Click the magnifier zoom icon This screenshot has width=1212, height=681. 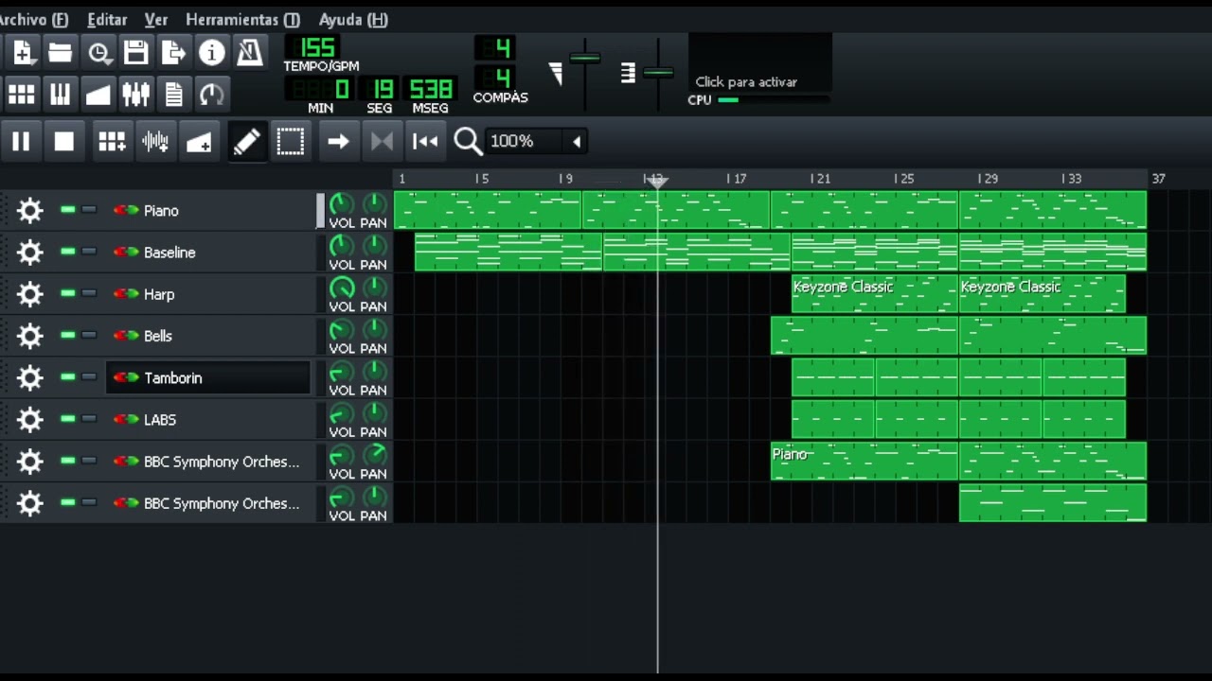click(x=468, y=142)
